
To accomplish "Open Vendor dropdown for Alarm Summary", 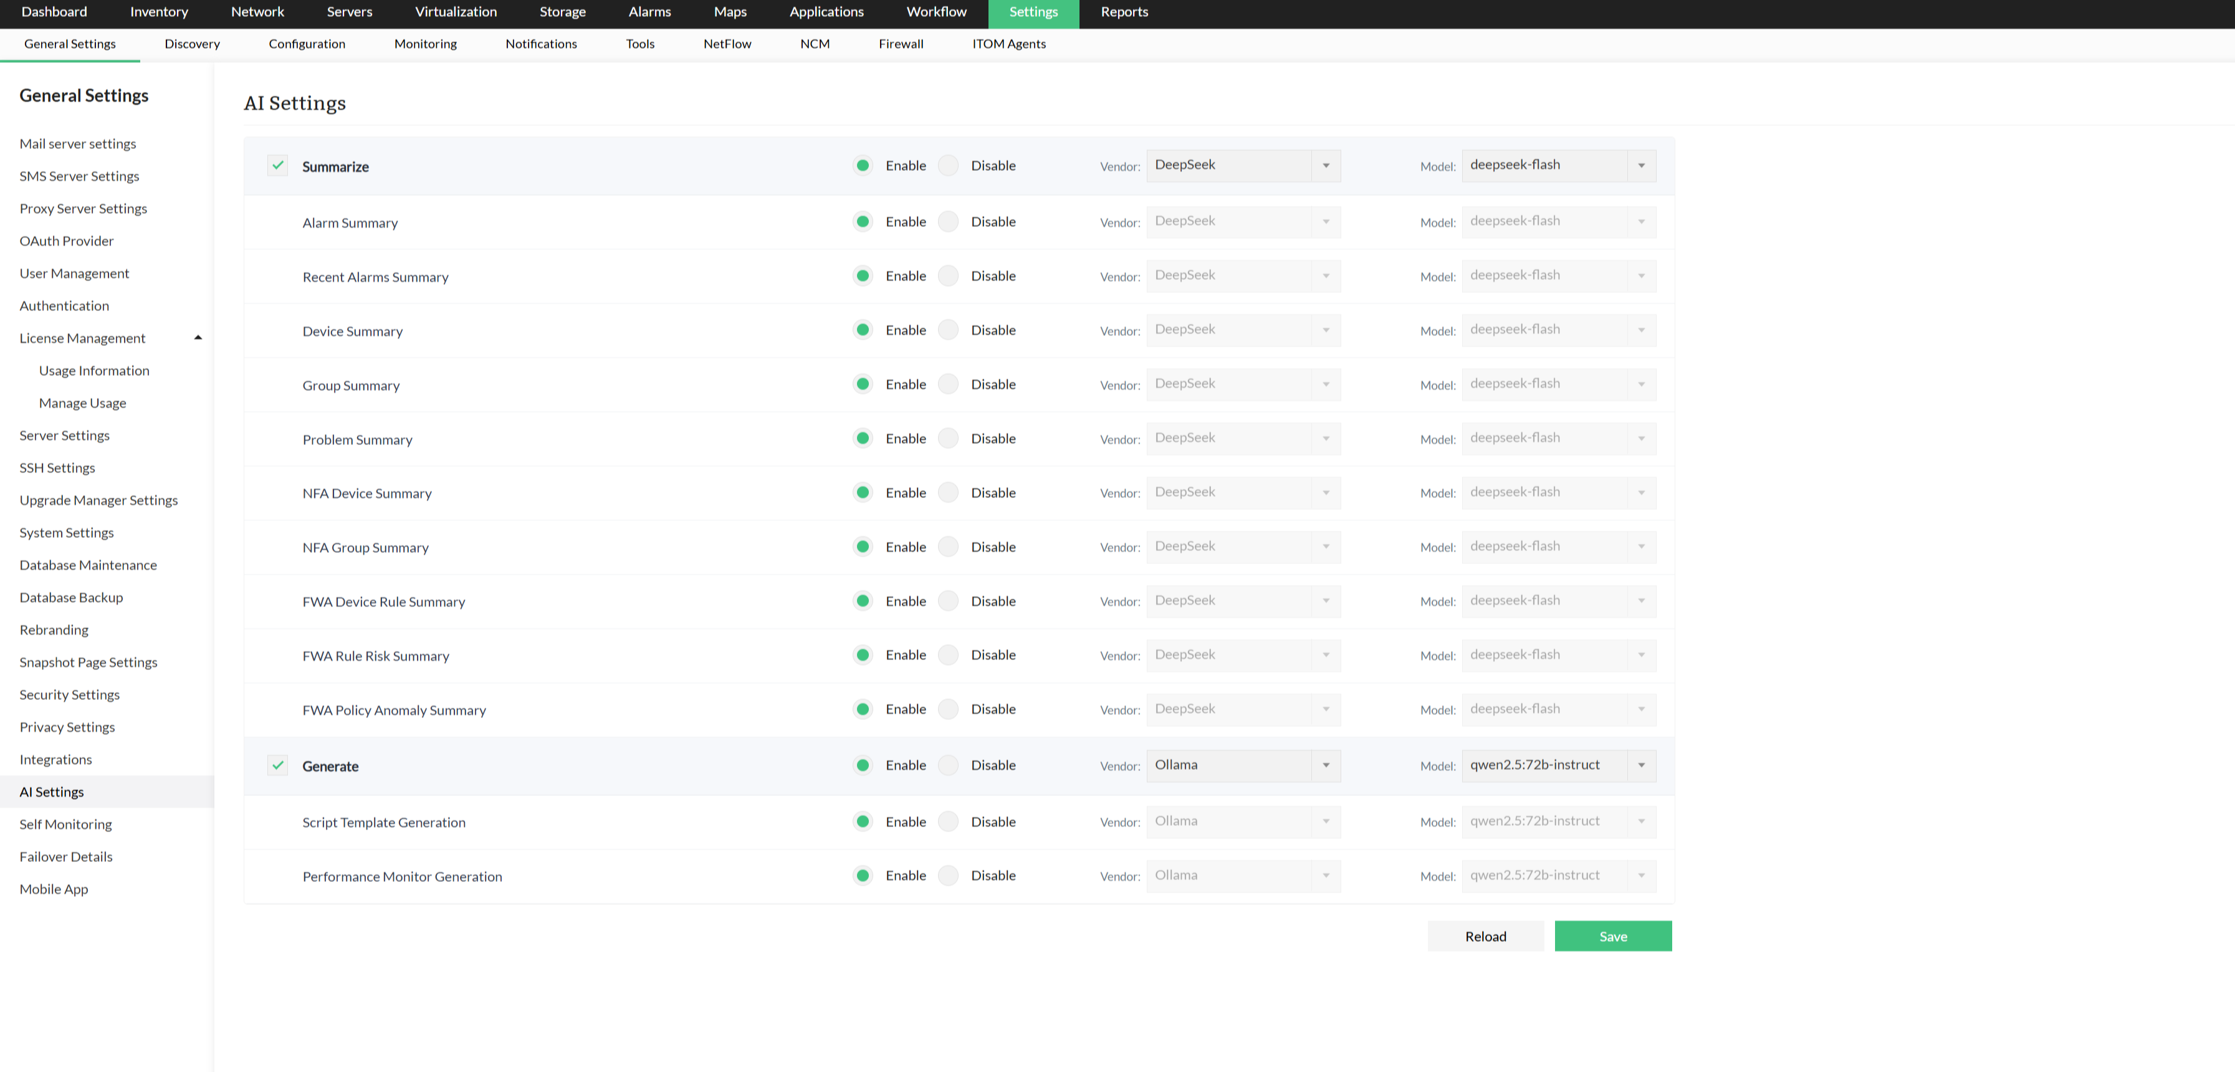I will [1243, 222].
